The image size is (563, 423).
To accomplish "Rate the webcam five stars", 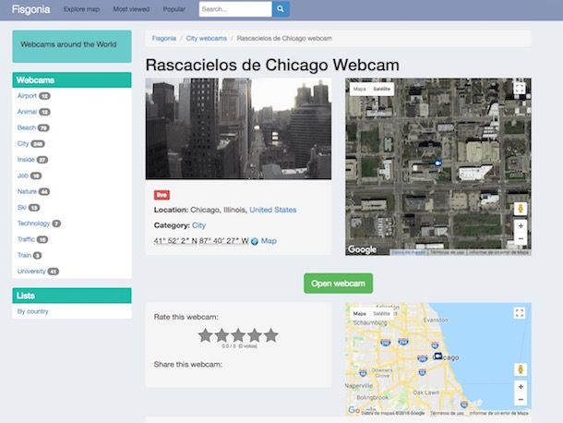I will click(270, 335).
